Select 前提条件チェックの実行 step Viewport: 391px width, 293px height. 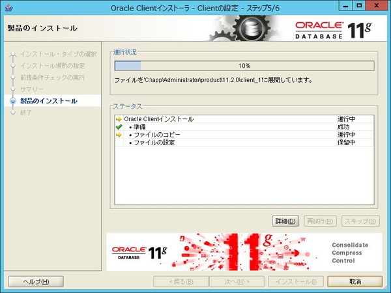(x=52, y=77)
